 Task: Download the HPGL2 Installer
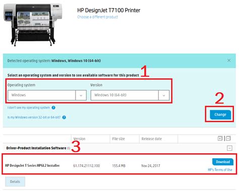[x=223, y=162]
